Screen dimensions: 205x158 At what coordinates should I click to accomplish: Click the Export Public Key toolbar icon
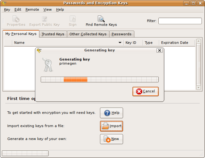click(x=44, y=19)
